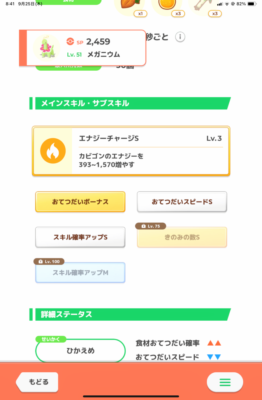Screen dimensions: 262x400
Task: Select the スキル確率アップS sub skill
Action: point(80,237)
